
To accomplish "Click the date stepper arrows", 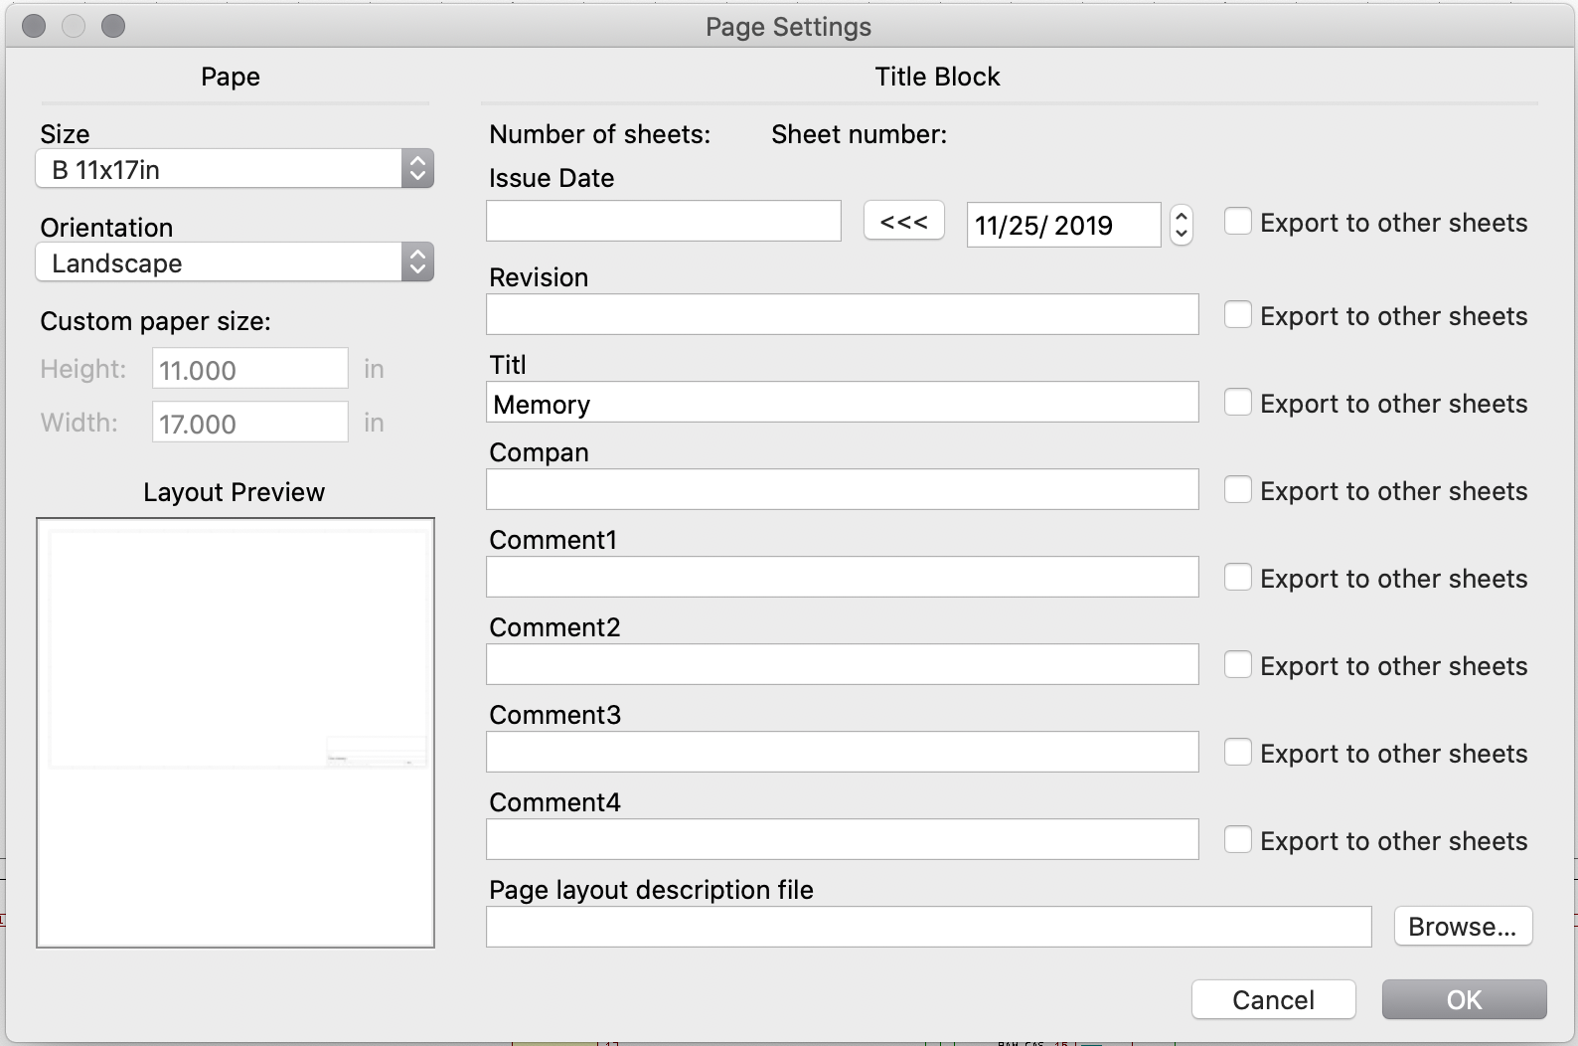I will [x=1181, y=225].
